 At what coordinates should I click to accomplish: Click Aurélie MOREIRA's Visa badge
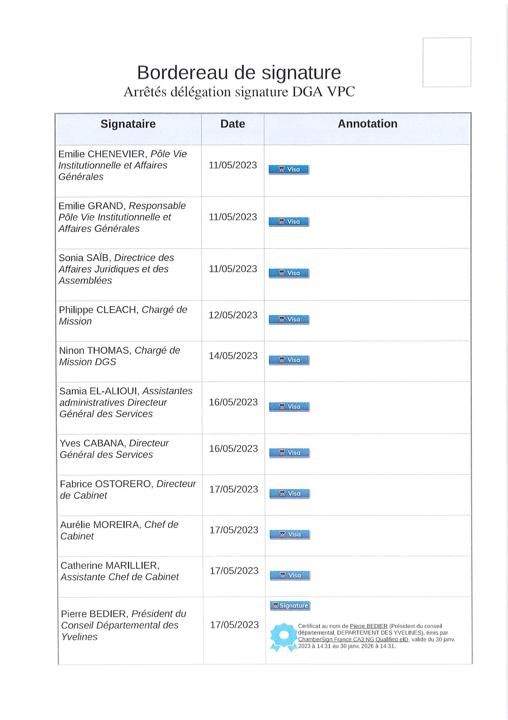[x=289, y=534]
